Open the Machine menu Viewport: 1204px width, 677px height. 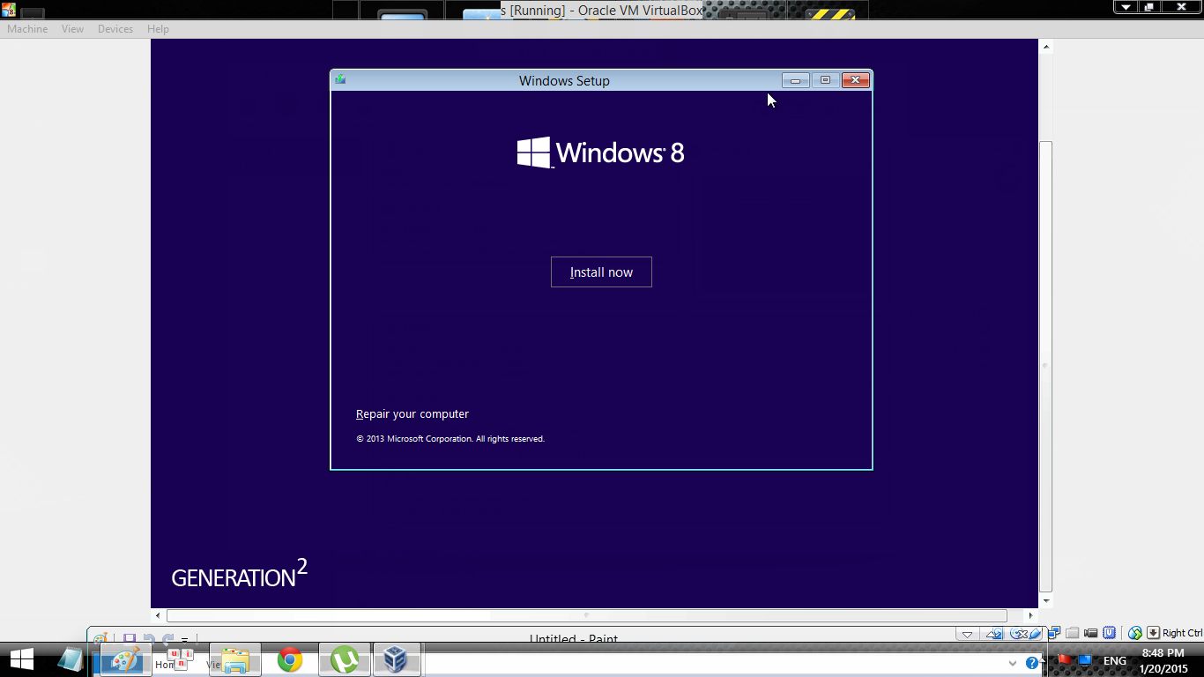coord(27,29)
